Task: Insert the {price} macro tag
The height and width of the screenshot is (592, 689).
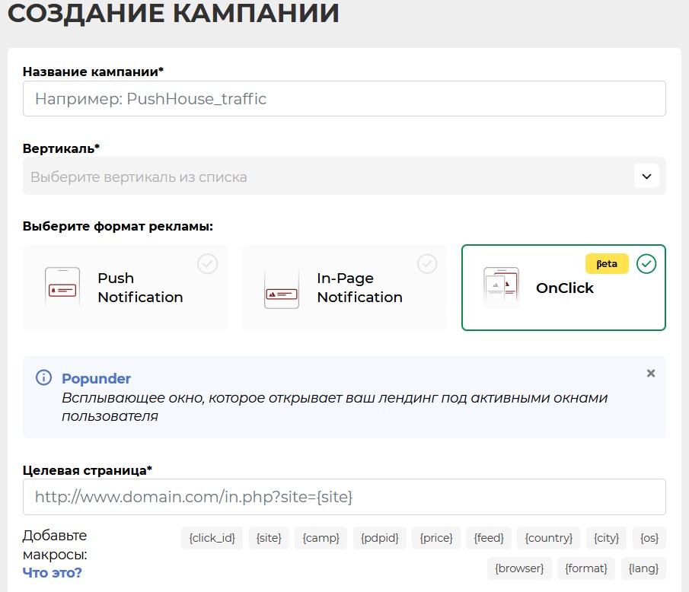Action: click(x=436, y=538)
